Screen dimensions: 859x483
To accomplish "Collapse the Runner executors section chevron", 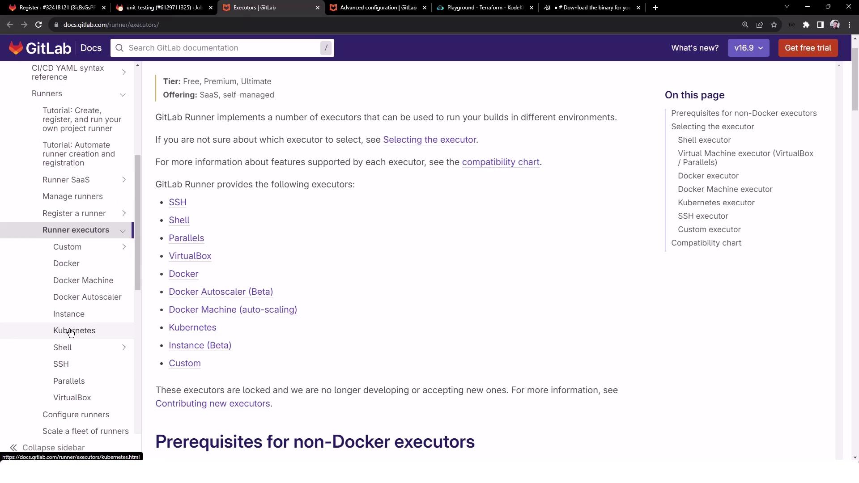I will [x=123, y=230].
